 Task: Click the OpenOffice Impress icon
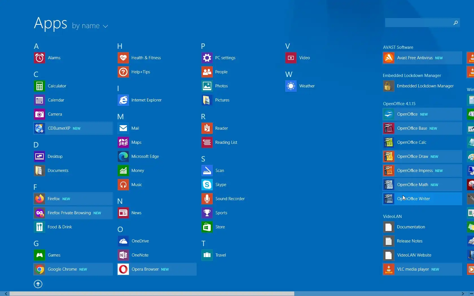point(389,171)
